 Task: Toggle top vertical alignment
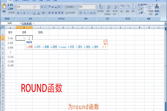tap(50, 7)
